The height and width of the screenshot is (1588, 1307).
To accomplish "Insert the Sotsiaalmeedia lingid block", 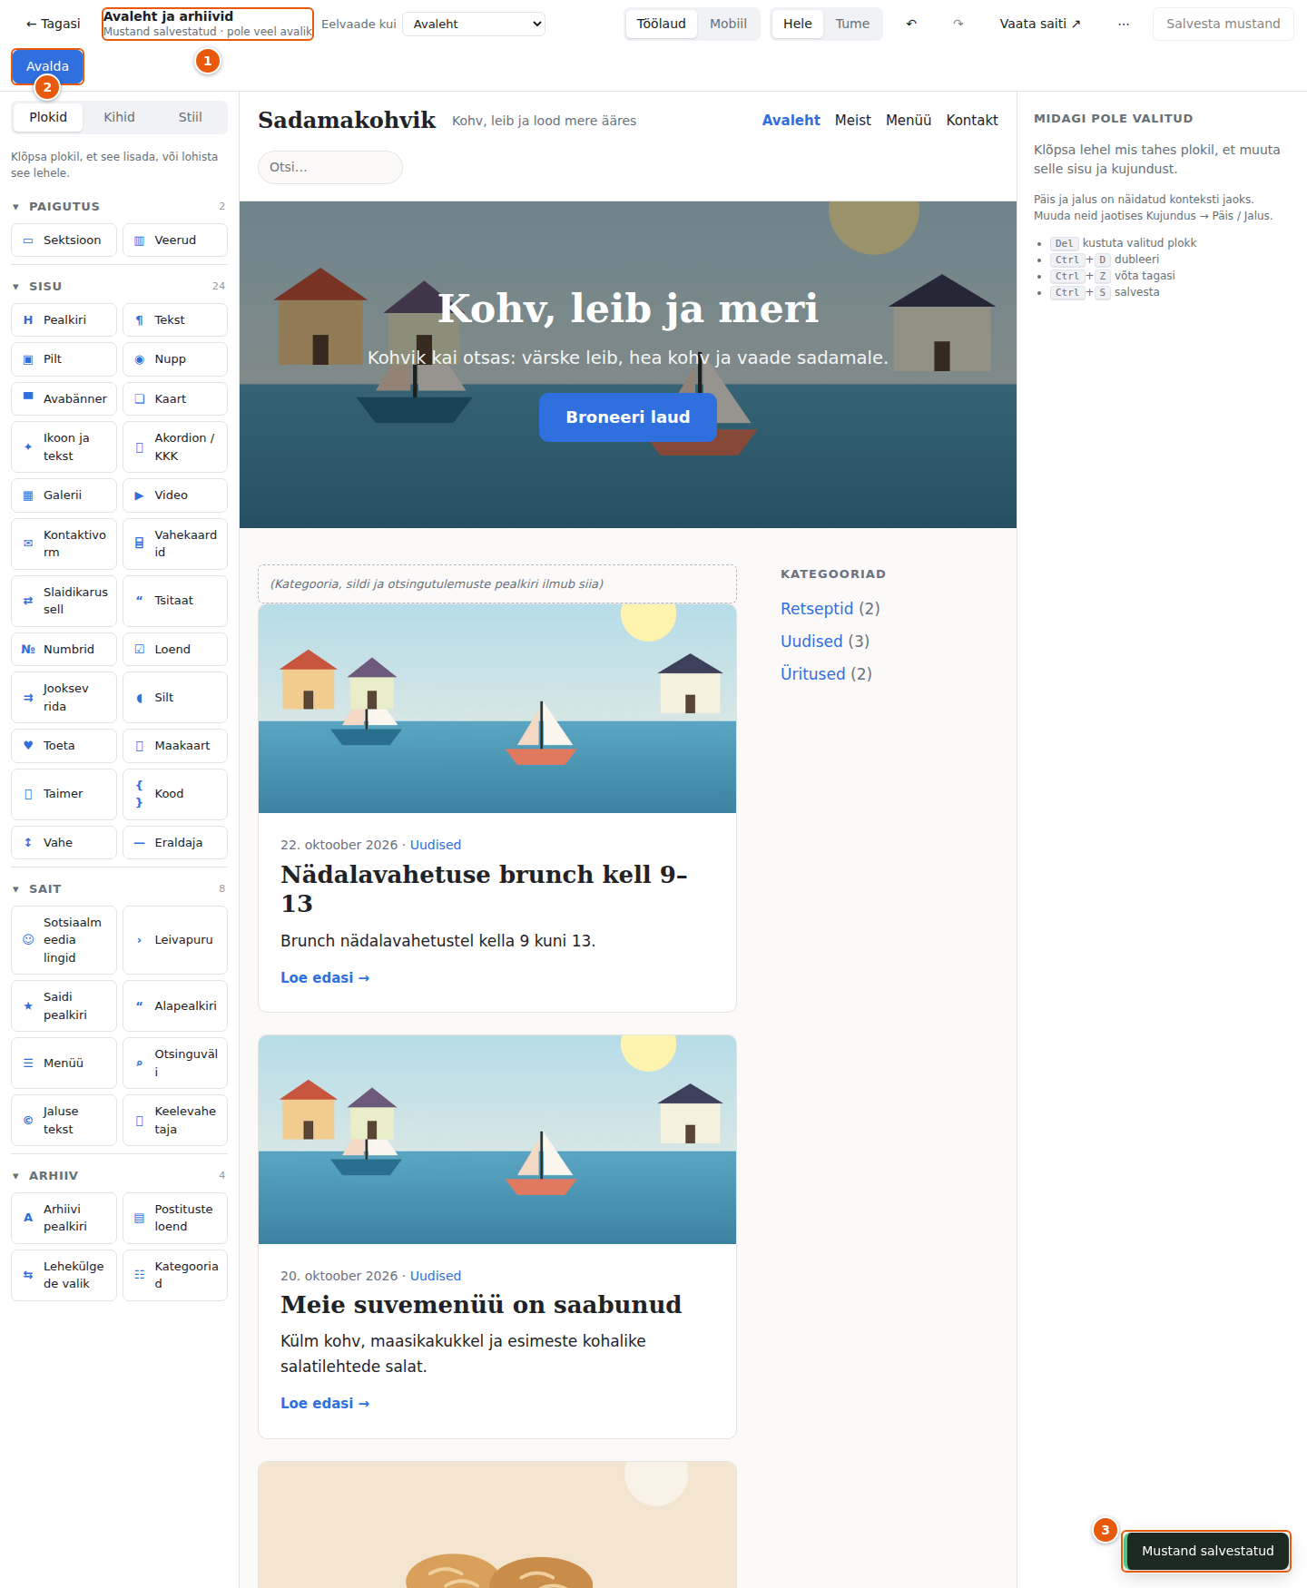I will [x=64, y=940].
